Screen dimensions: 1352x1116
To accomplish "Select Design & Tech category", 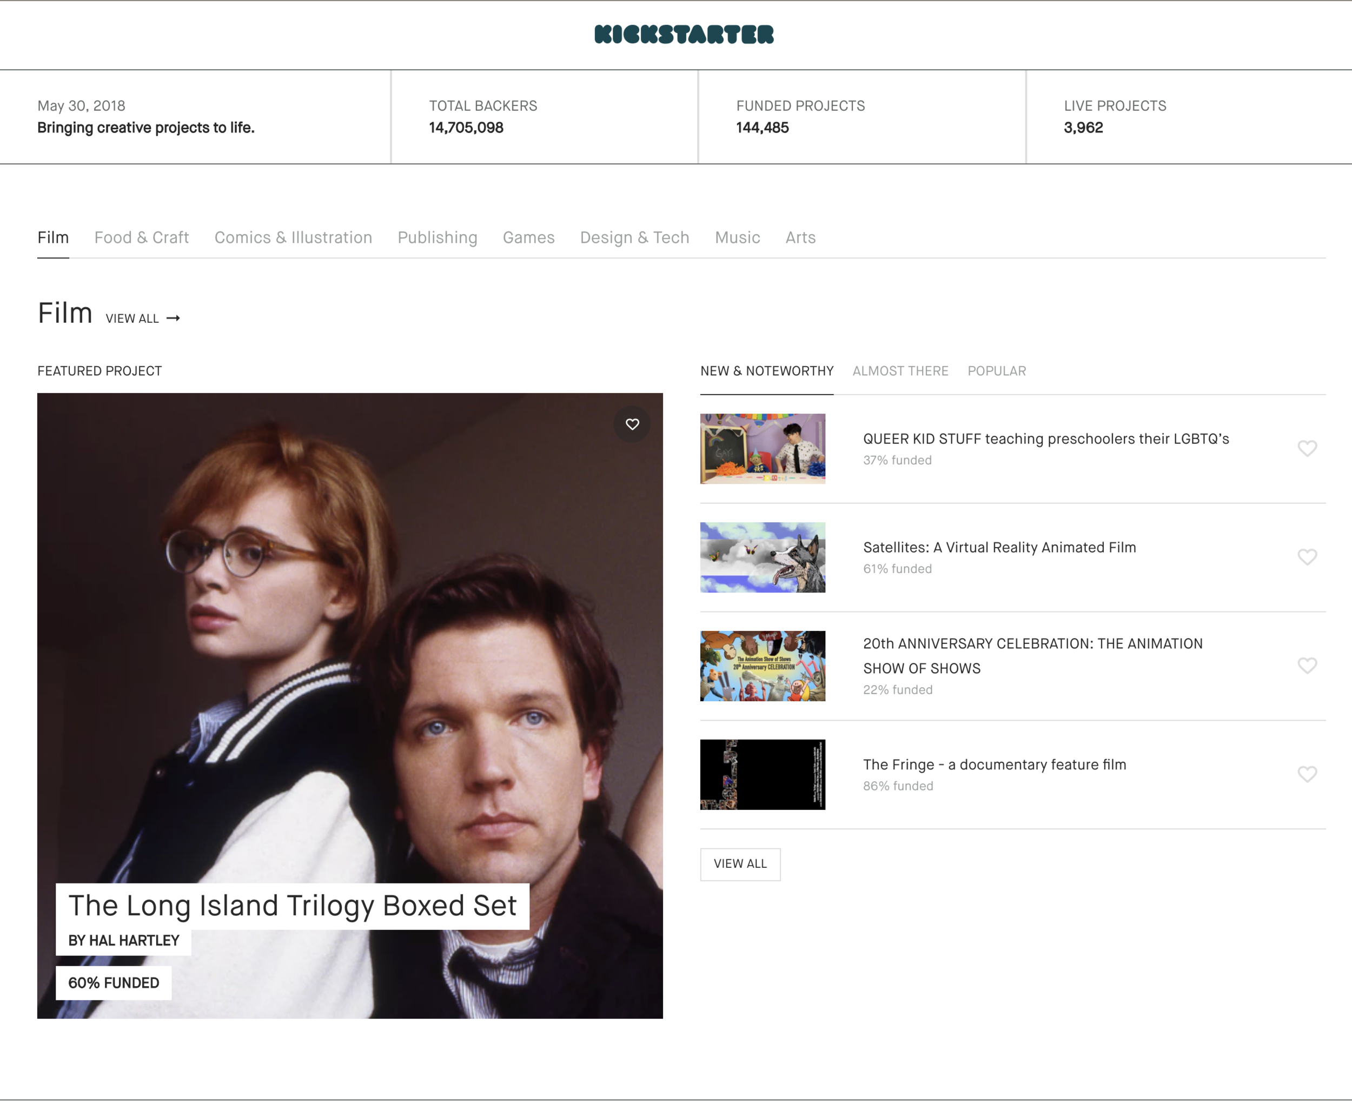I will pyautogui.click(x=634, y=238).
